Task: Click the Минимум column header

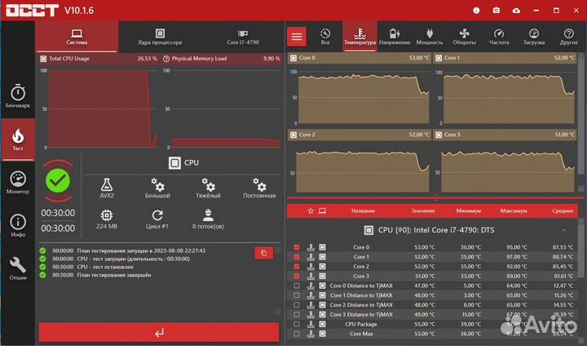Action: 468,211
